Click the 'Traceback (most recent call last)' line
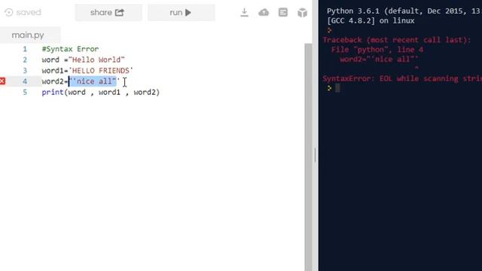482x271 pixels. click(397, 40)
